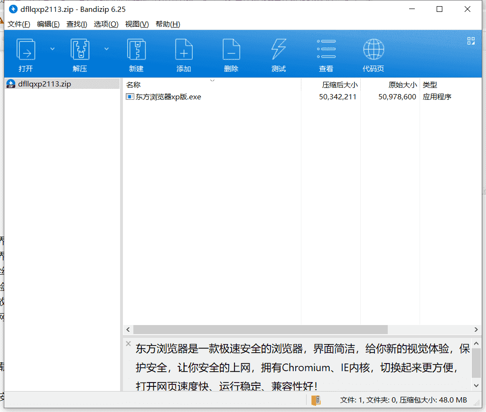This screenshot has height=412, width=486.
Task: Click the status text 压缩包大小: 48.0 MB
Action: pos(433,400)
